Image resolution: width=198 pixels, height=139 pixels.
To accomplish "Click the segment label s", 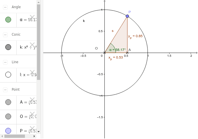I will [x=113, y=31].
